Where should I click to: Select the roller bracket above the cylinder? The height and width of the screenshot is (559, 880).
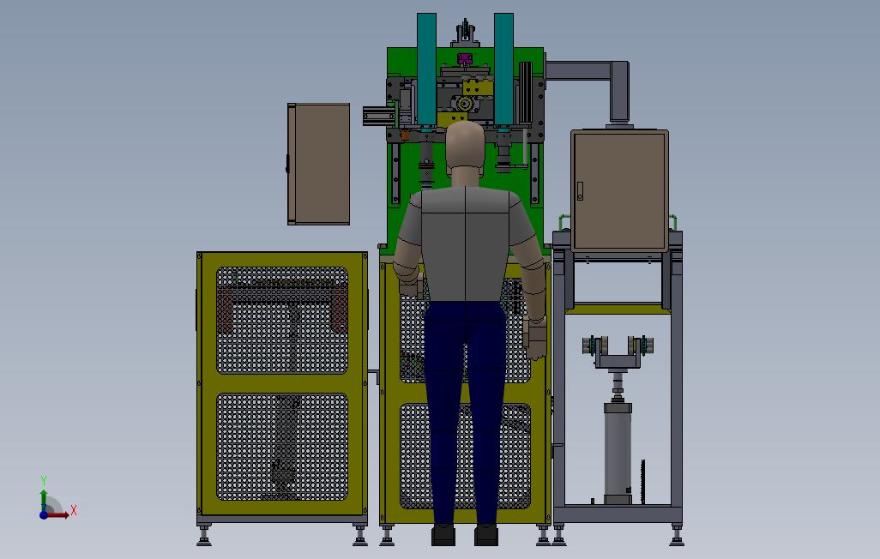tap(618, 352)
